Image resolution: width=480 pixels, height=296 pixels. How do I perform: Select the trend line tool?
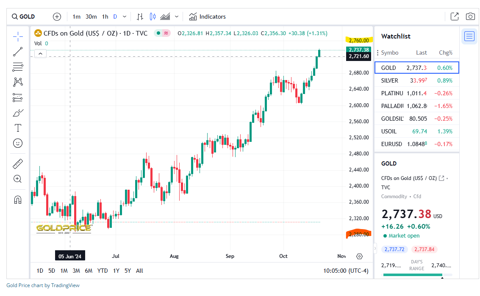18,52
